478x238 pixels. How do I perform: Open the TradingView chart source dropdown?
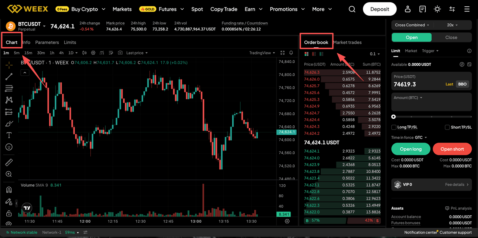click(x=262, y=53)
